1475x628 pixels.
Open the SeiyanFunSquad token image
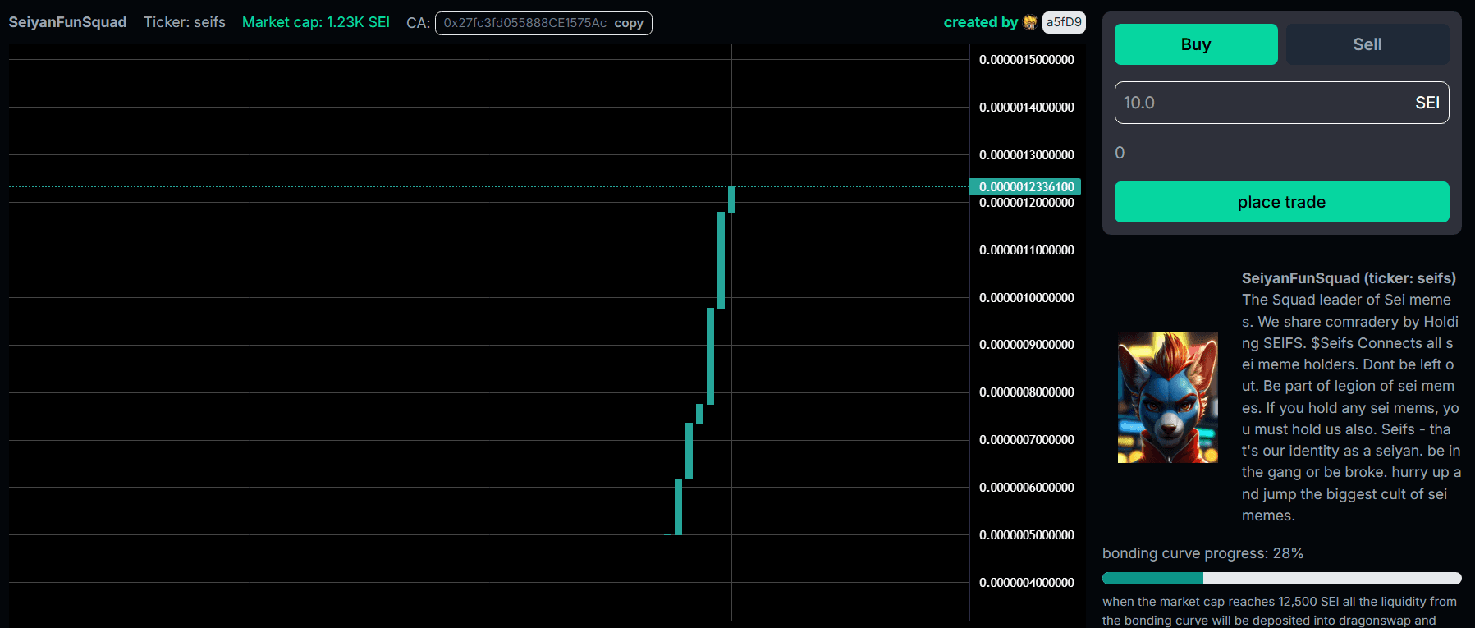click(x=1168, y=397)
